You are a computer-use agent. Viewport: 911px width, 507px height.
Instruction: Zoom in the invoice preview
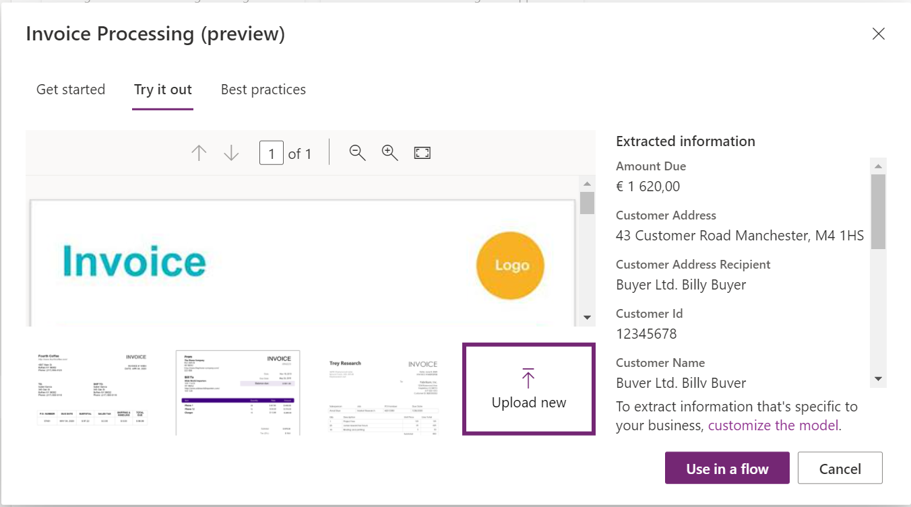click(x=389, y=153)
